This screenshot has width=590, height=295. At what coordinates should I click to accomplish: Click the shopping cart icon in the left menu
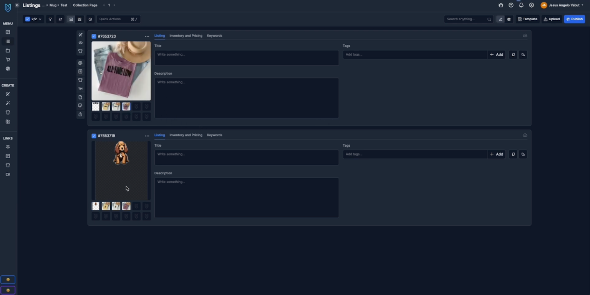coord(8,60)
